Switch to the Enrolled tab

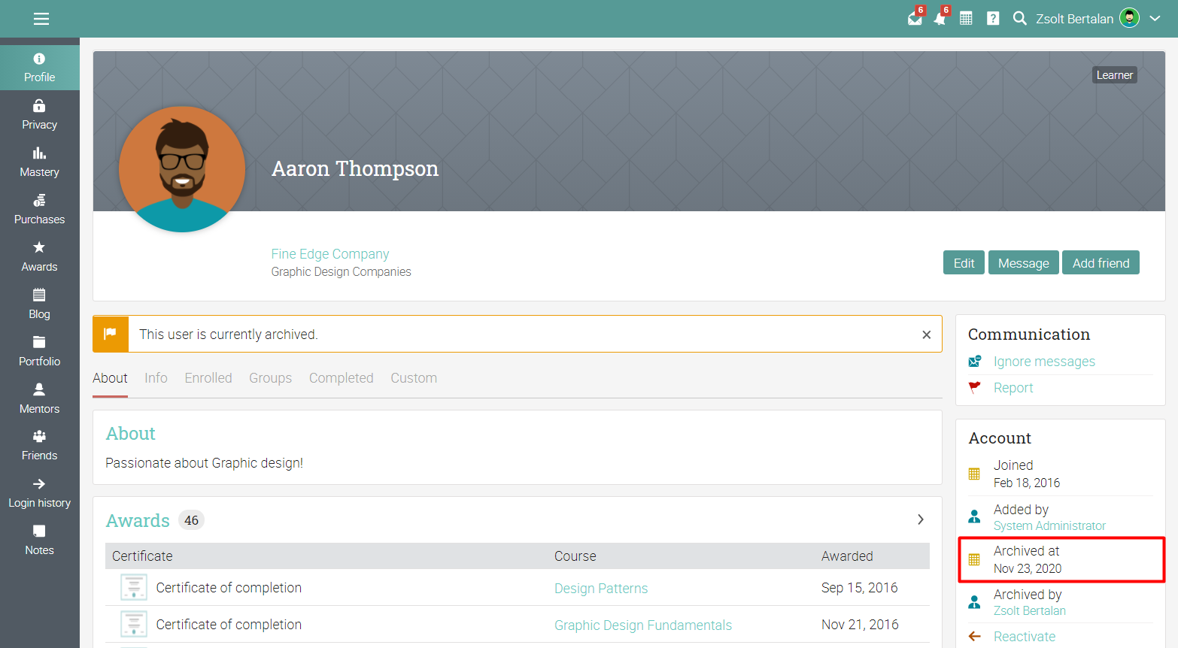tap(208, 378)
